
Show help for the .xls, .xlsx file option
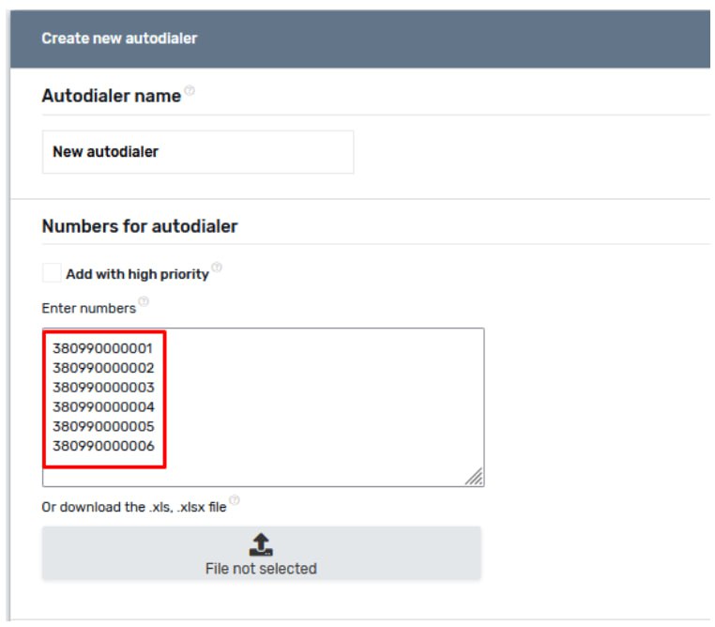pos(235,501)
